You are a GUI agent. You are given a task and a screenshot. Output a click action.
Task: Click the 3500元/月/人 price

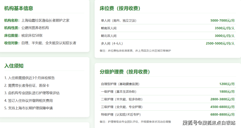click(x=225, y=28)
